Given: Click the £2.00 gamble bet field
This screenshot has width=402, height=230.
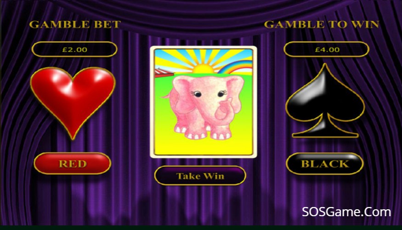Looking at the screenshot, I should click(x=74, y=49).
